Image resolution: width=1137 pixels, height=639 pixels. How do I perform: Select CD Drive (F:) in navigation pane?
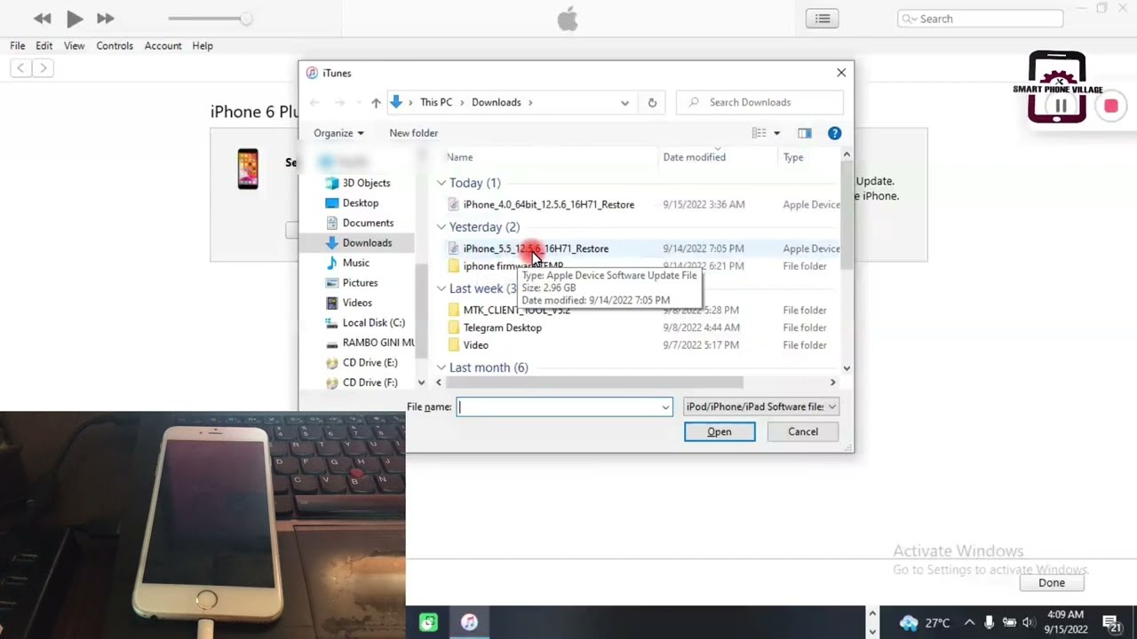click(370, 383)
